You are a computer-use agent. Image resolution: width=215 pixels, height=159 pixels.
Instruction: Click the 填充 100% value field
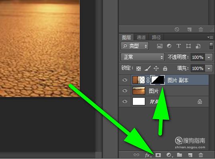(198, 68)
